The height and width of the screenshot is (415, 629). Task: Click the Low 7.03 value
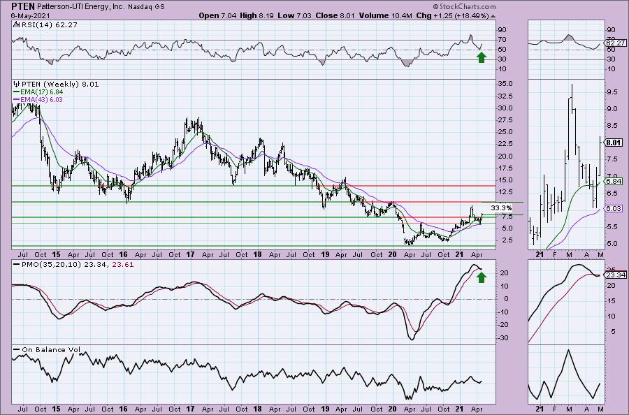click(294, 15)
